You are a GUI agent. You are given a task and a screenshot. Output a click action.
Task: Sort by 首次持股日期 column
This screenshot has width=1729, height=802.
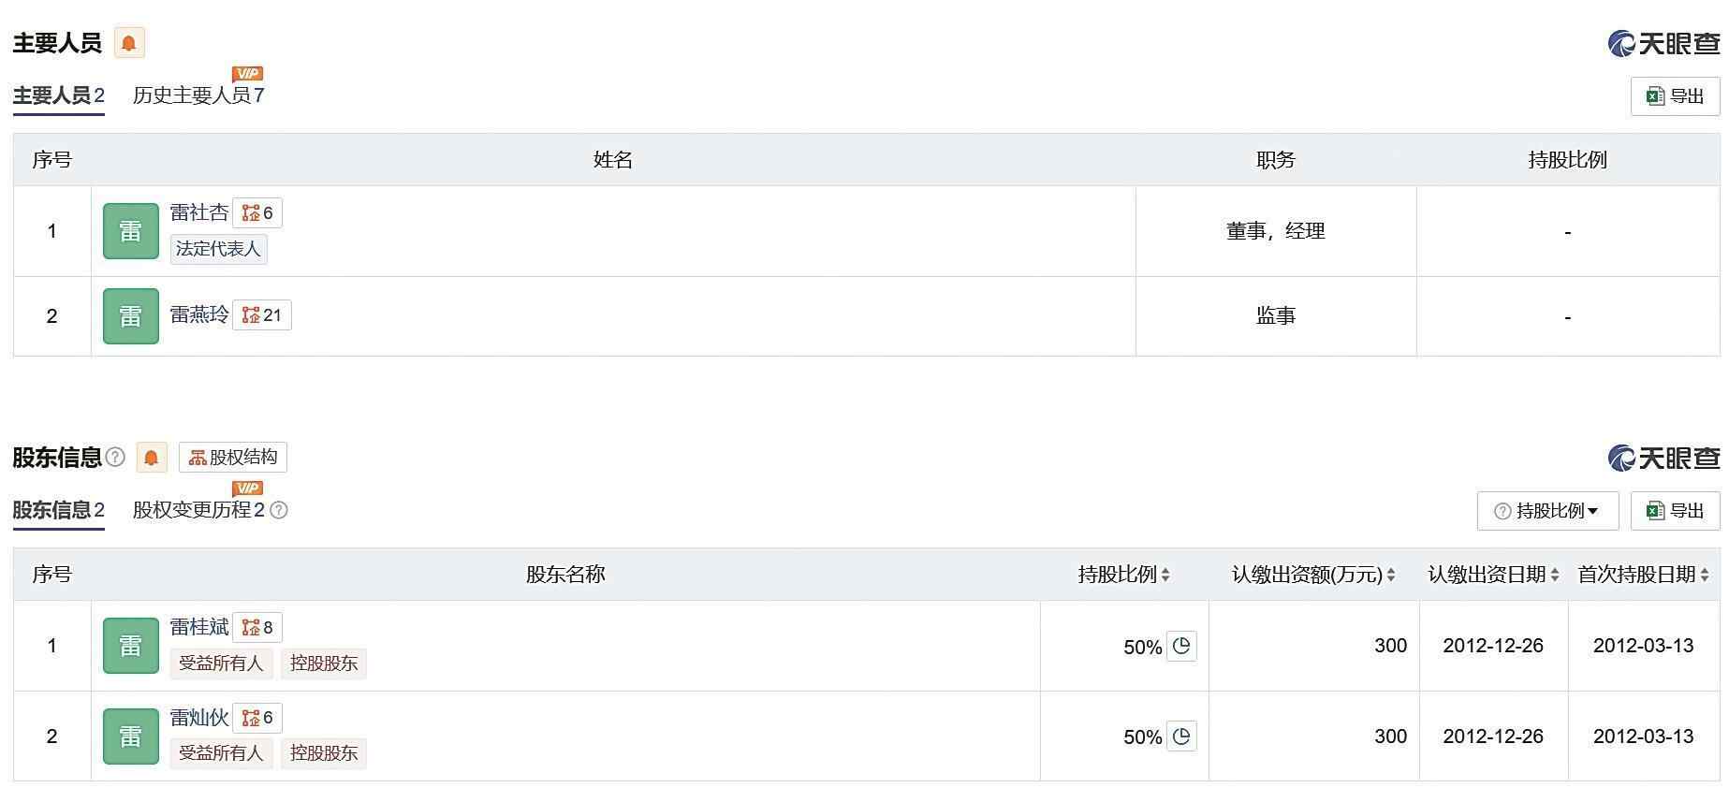click(1643, 575)
